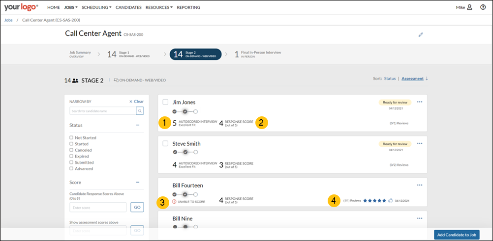Click the help question mark icon

tap(483, 7)
